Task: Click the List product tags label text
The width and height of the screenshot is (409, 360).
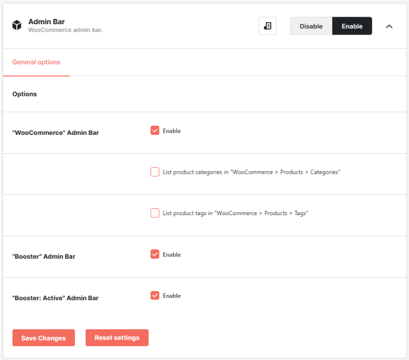Action: pos(236,213)
